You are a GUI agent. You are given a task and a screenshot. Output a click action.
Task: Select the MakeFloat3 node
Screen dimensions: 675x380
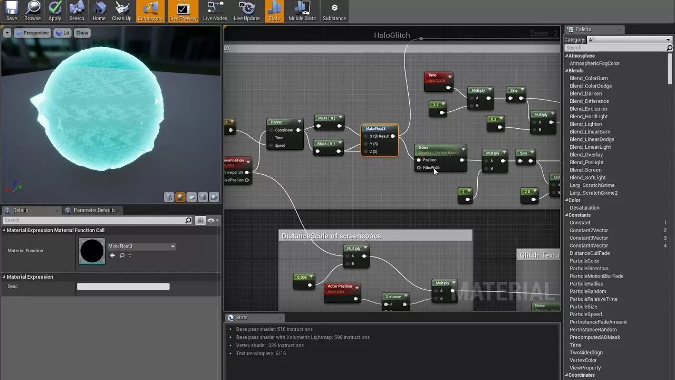tap(380, 140)
